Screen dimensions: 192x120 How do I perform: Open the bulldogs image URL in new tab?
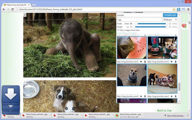point(171,96)
